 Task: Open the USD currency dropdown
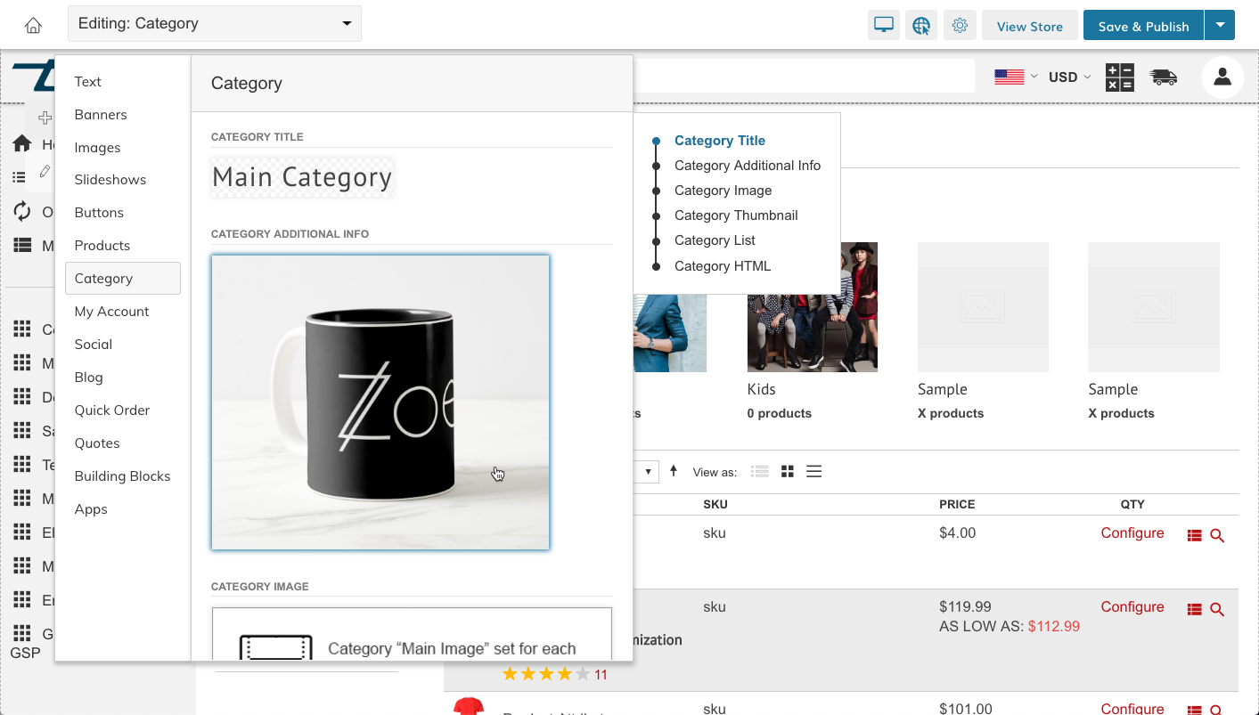(x=1069, y=77)
